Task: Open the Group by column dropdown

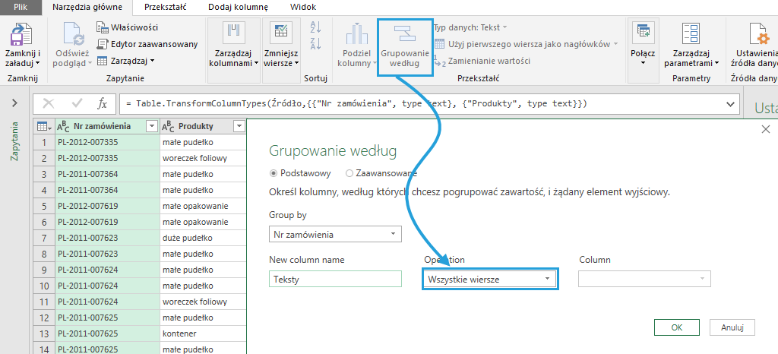Action: coord(335,235)
